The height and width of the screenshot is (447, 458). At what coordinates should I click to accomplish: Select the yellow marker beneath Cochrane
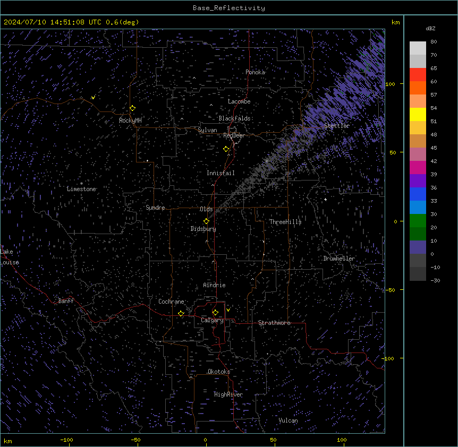(181, 313)
